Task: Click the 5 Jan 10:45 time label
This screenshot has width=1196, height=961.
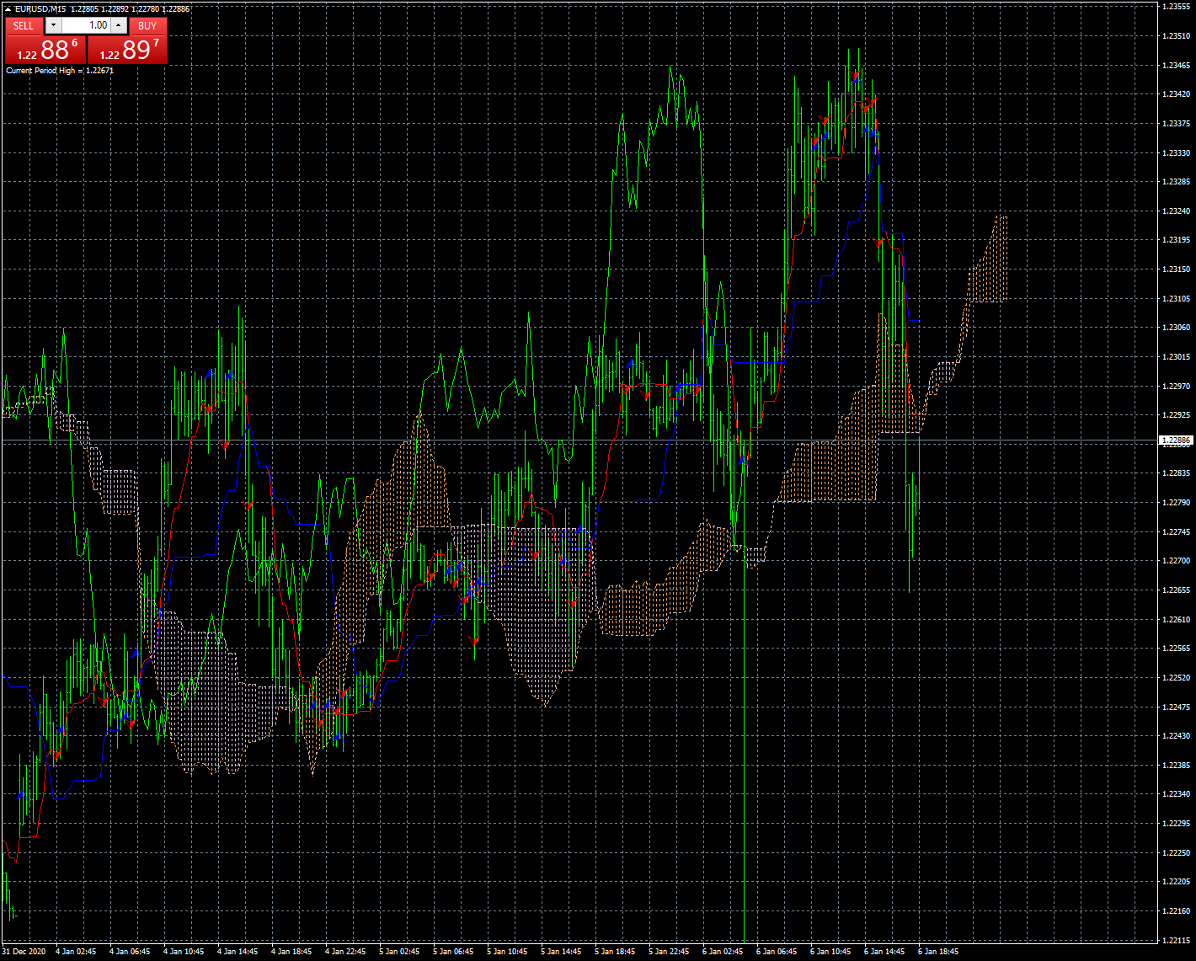Action: coord(507,952)
